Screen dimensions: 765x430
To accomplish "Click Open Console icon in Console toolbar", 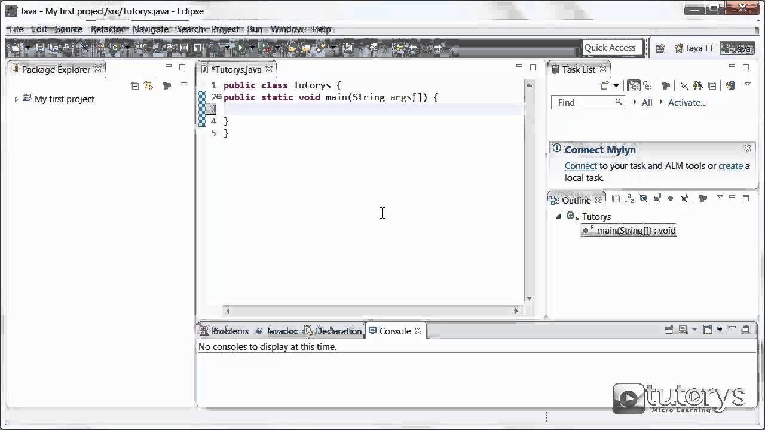I will [x=708, y=330].
